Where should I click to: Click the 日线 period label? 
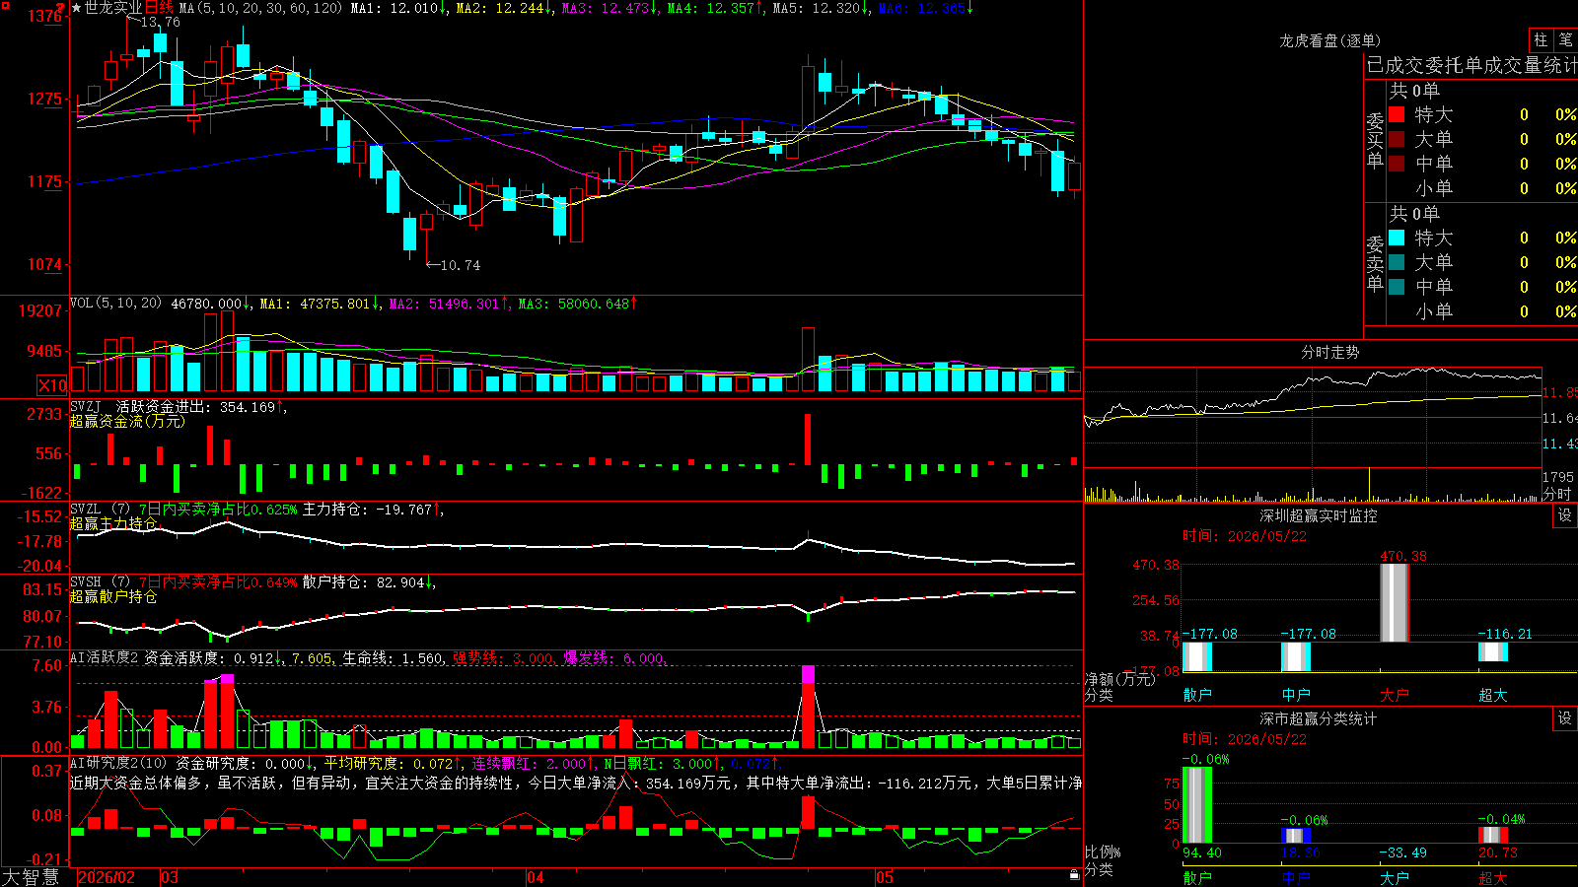159,8
